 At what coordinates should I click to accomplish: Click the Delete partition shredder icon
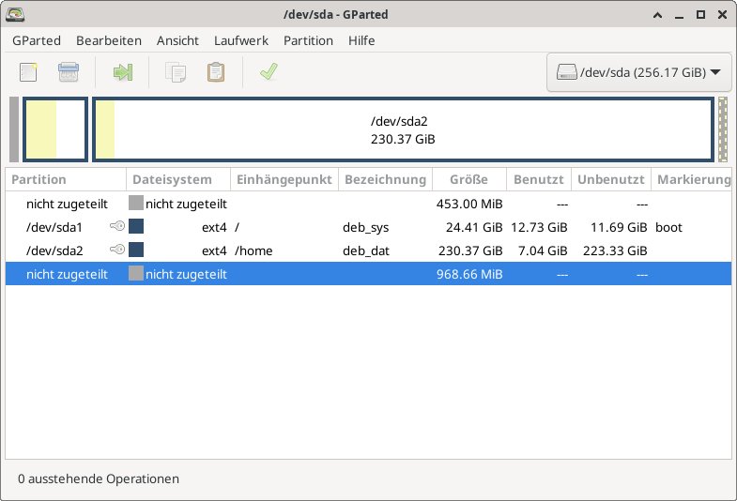[69, 72]
